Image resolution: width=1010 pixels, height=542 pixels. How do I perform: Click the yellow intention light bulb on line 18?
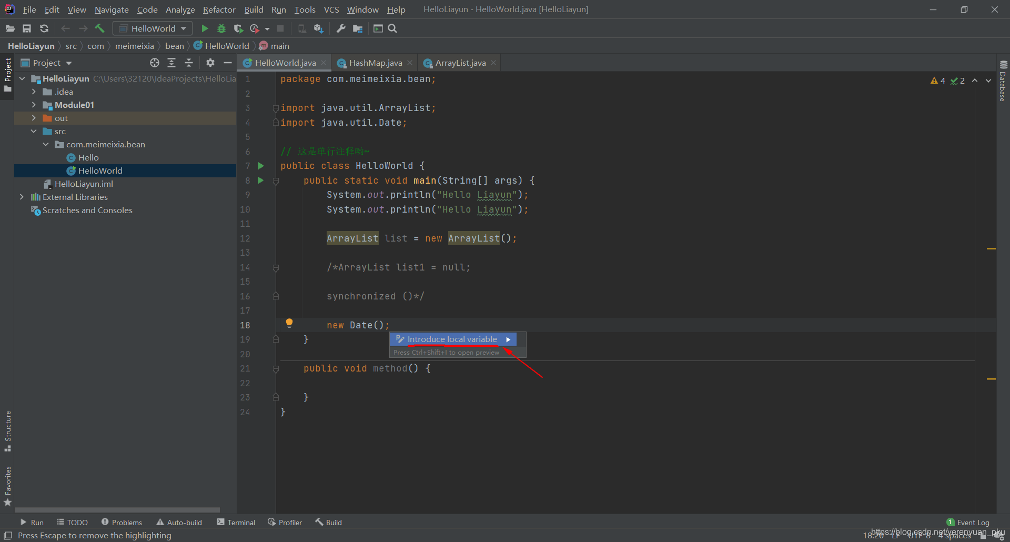(289, 323)
